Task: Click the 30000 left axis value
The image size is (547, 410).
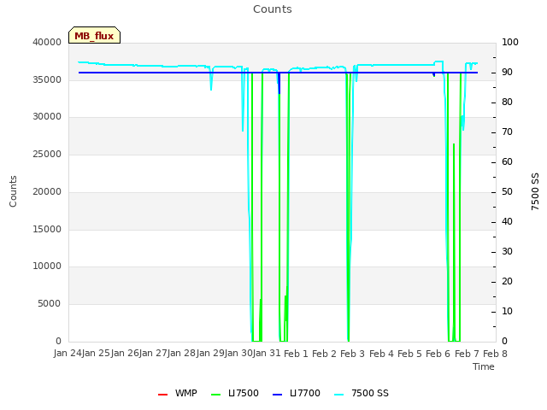Action: pos(47,117)
